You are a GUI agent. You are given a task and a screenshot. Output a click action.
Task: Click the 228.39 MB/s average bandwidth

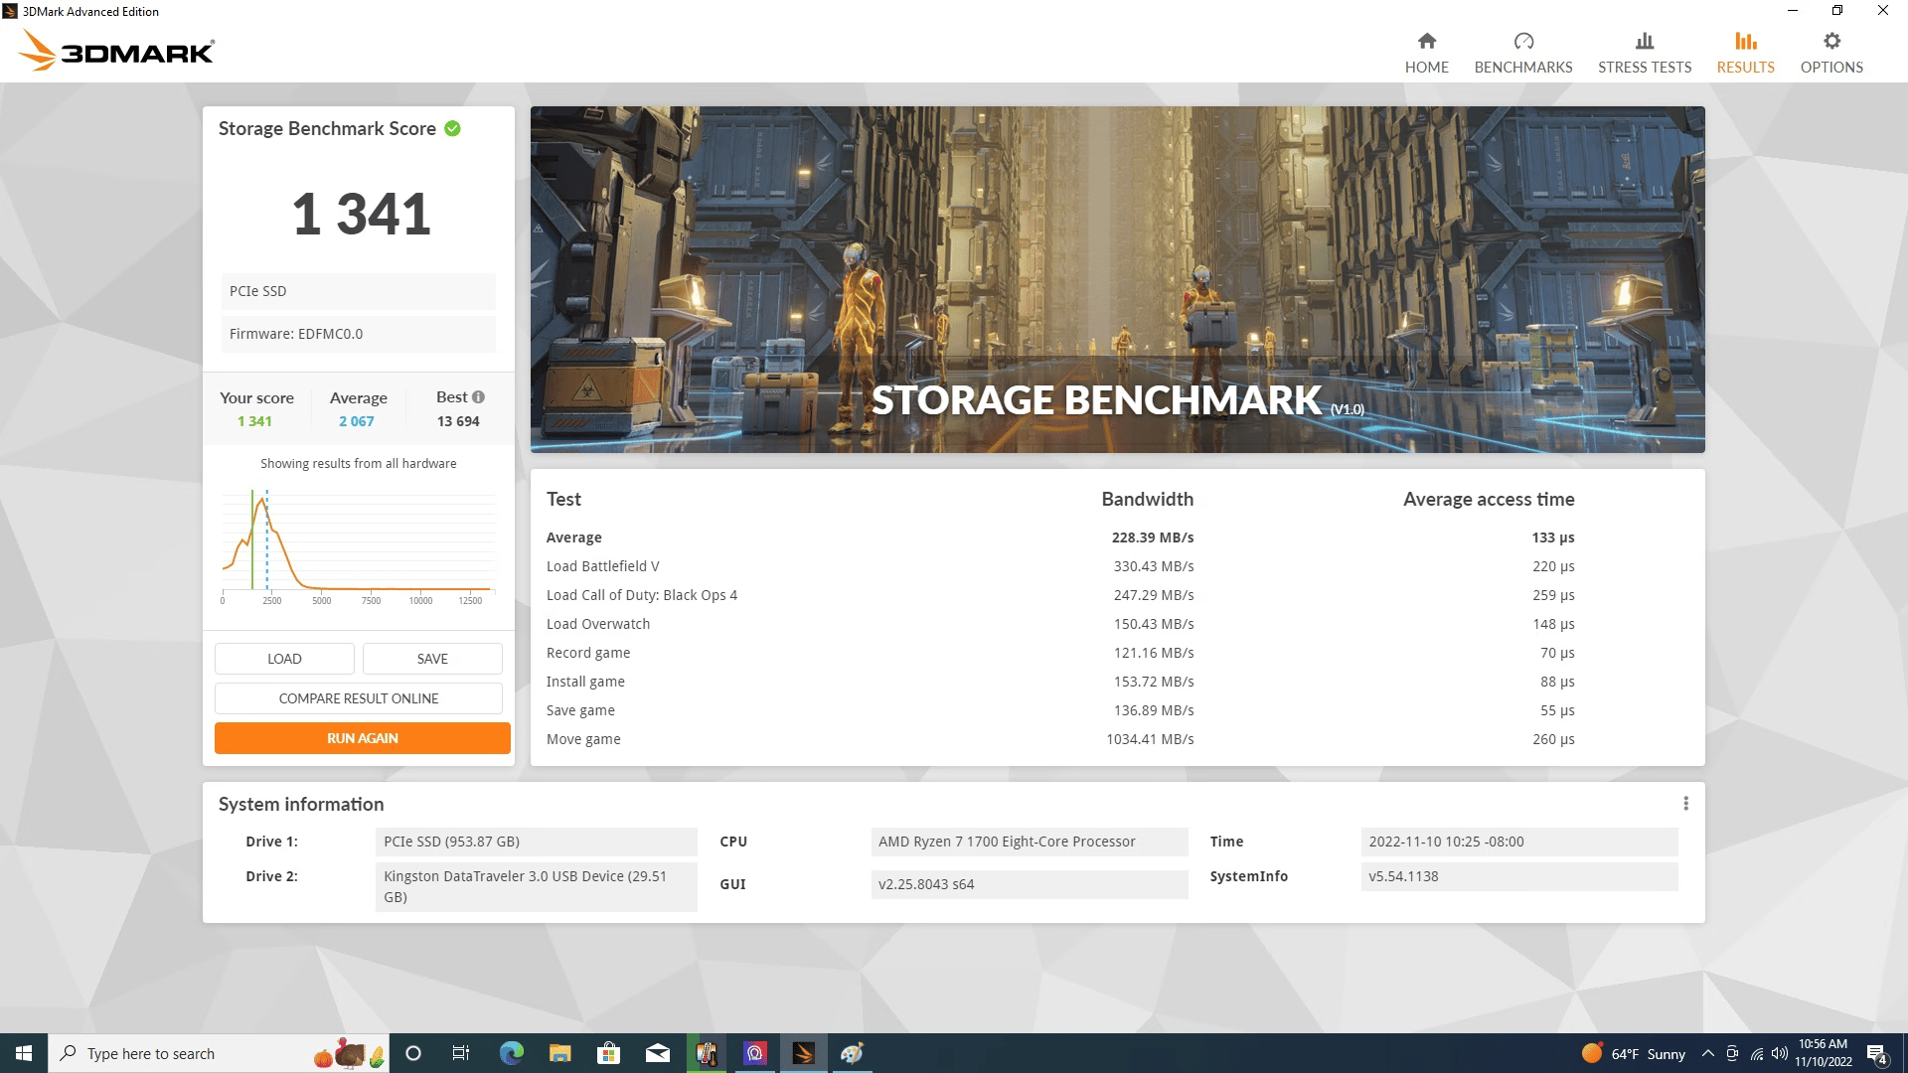point(1152,537)
